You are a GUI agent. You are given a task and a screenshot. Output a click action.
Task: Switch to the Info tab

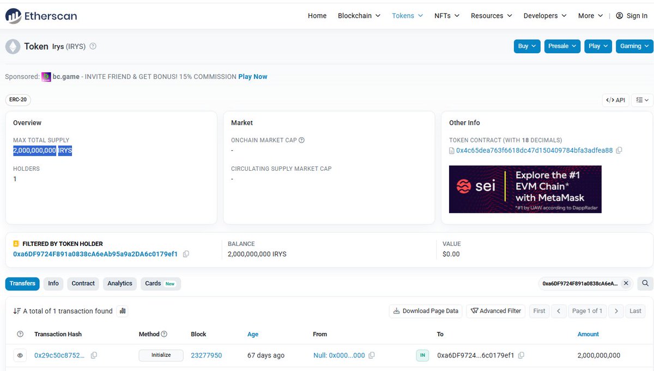coord(53,283)
